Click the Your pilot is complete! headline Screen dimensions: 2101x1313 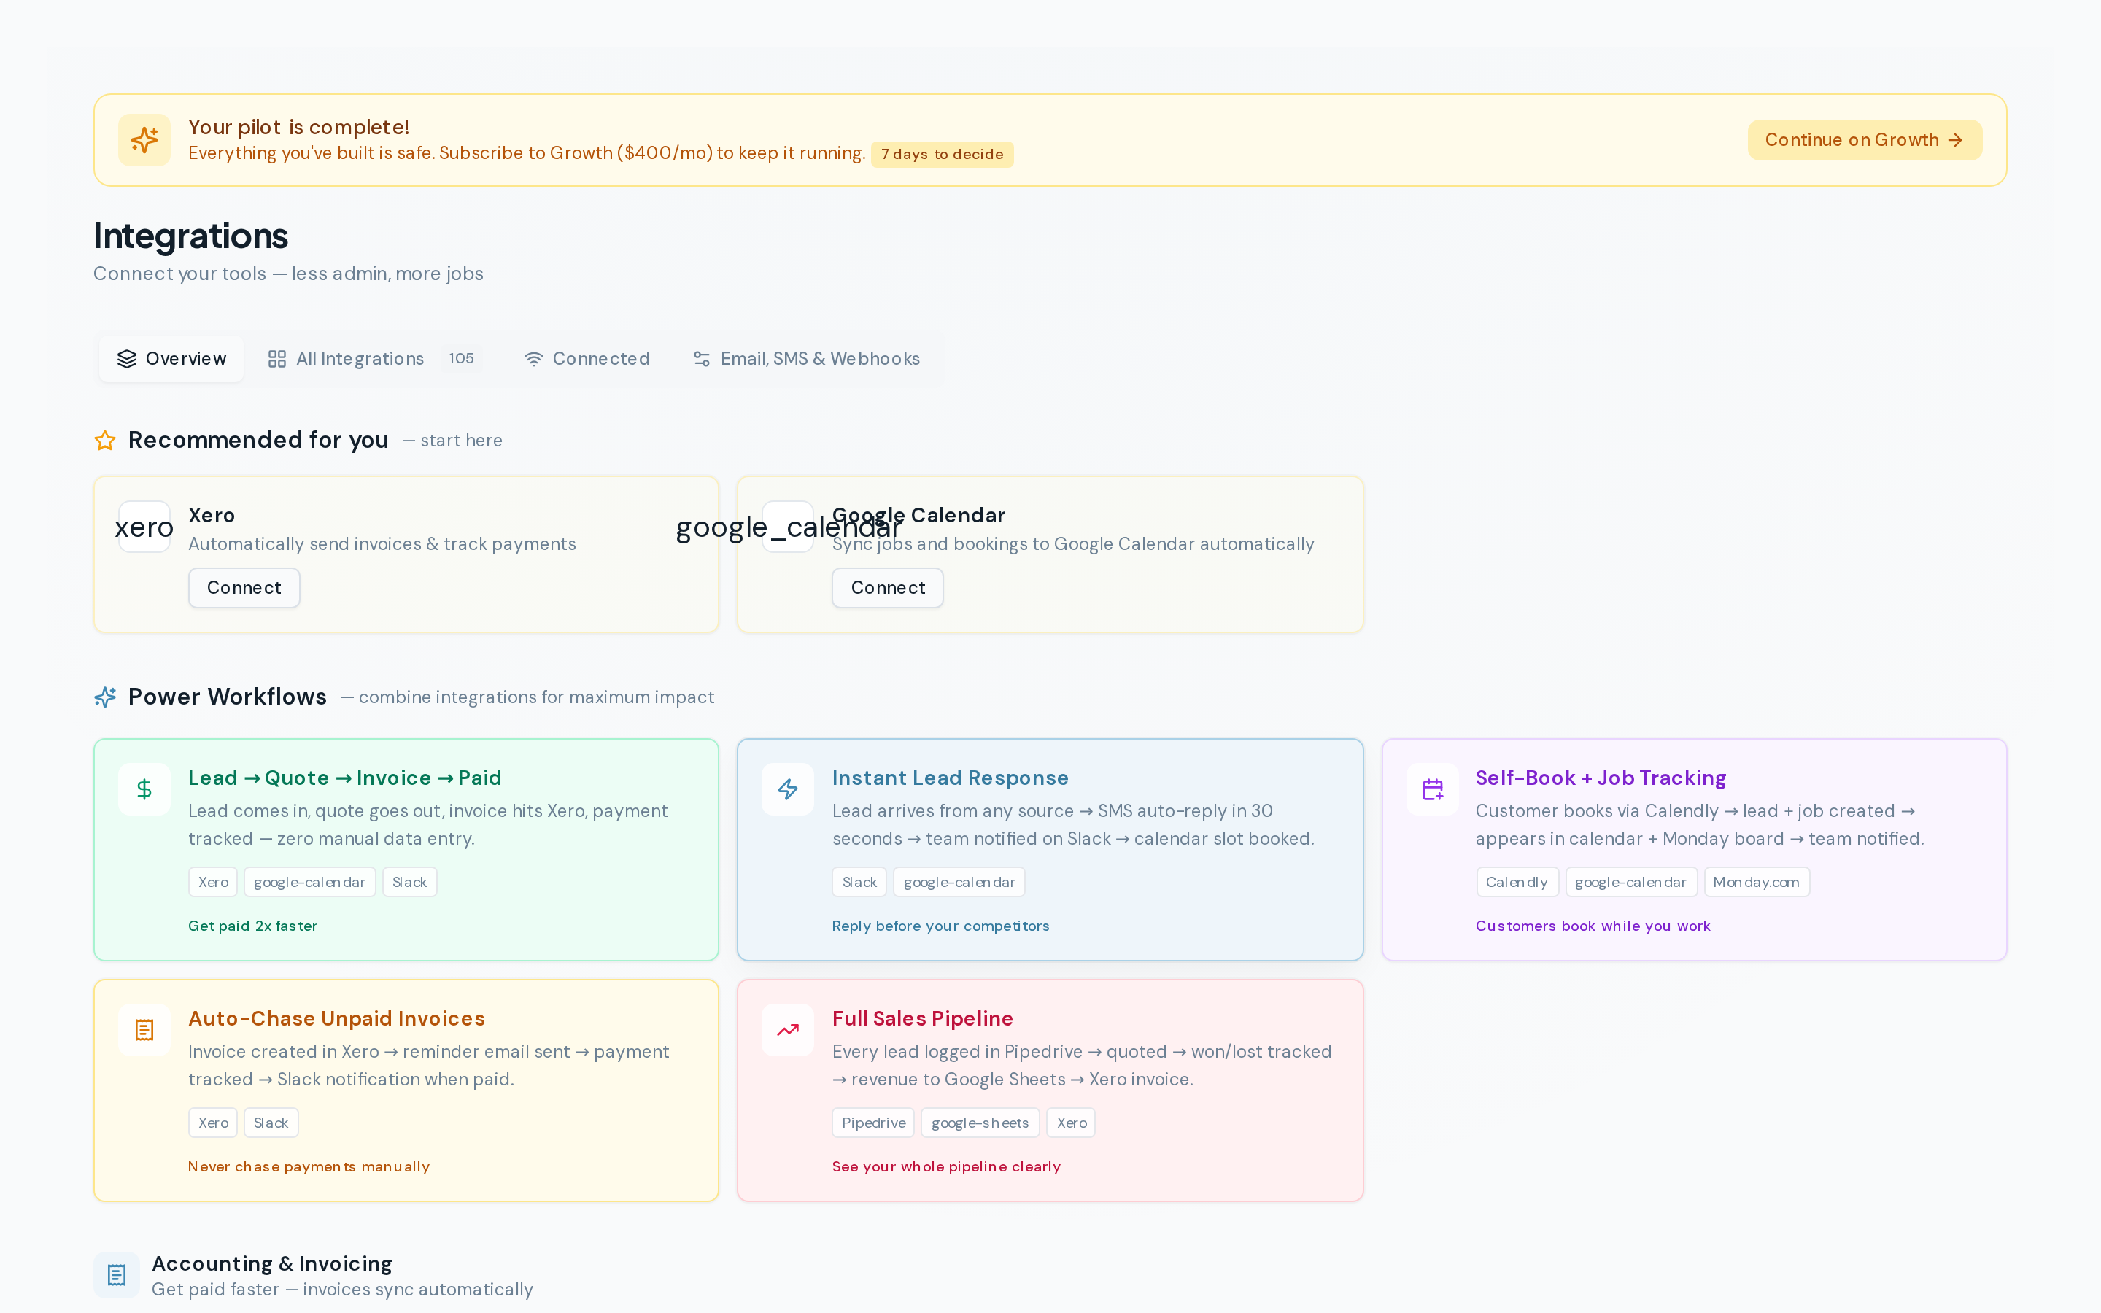(x=298, y=127)
